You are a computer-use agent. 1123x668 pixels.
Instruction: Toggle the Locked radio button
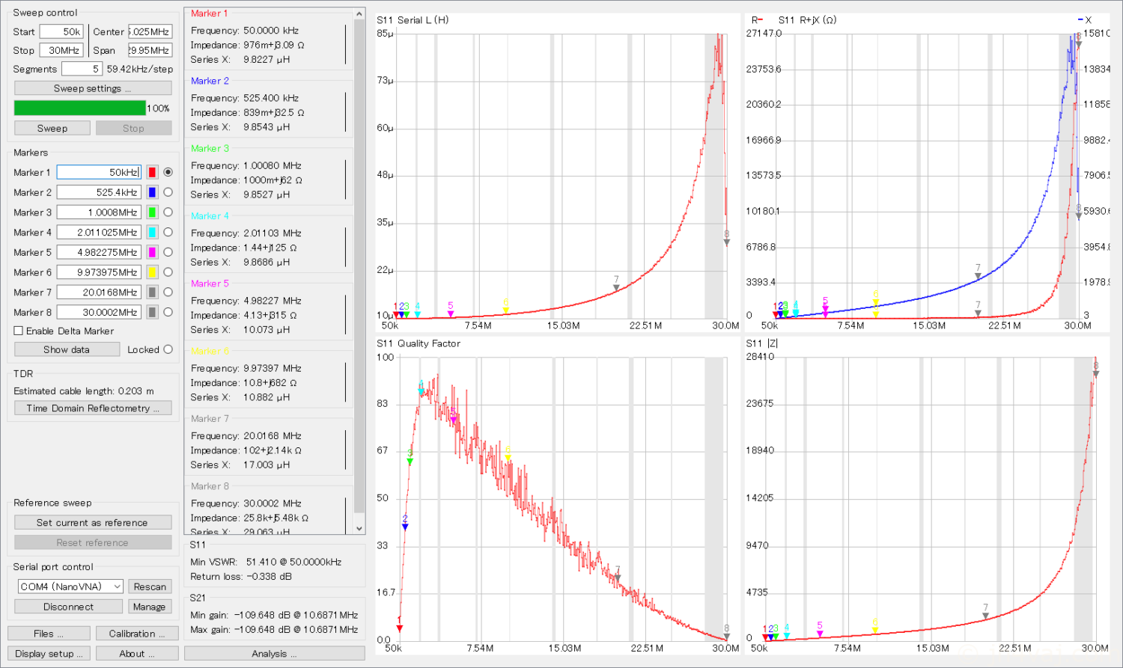(x=168, y=349)
